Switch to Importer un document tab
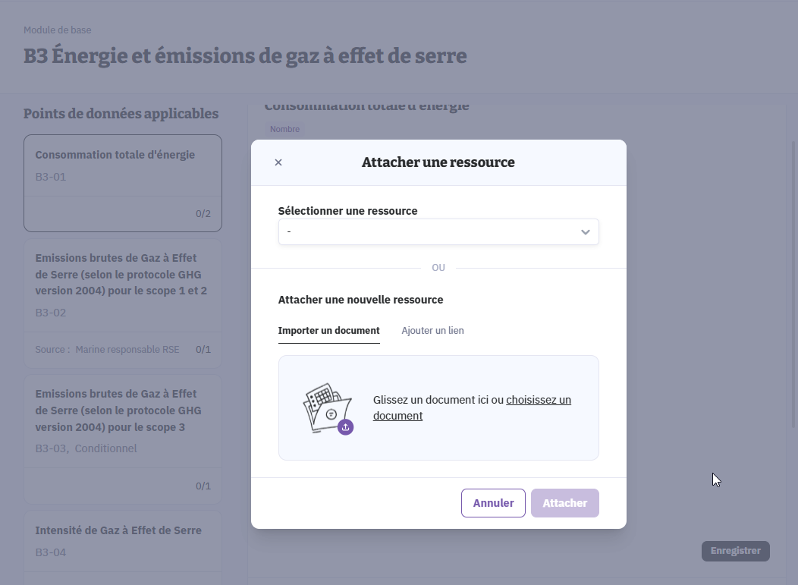 328,331
